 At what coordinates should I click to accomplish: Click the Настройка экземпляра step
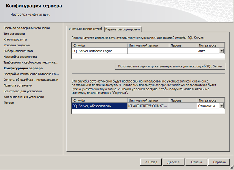pos(20,57)
